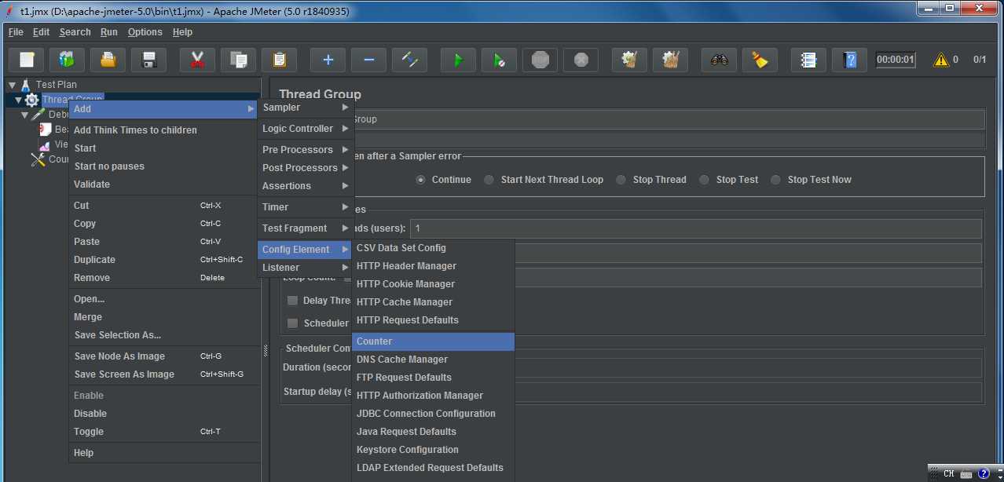This screenshot has height=482, width=1004.
Task: Click the Clear All toolbar icon
Action: (670, 60)
